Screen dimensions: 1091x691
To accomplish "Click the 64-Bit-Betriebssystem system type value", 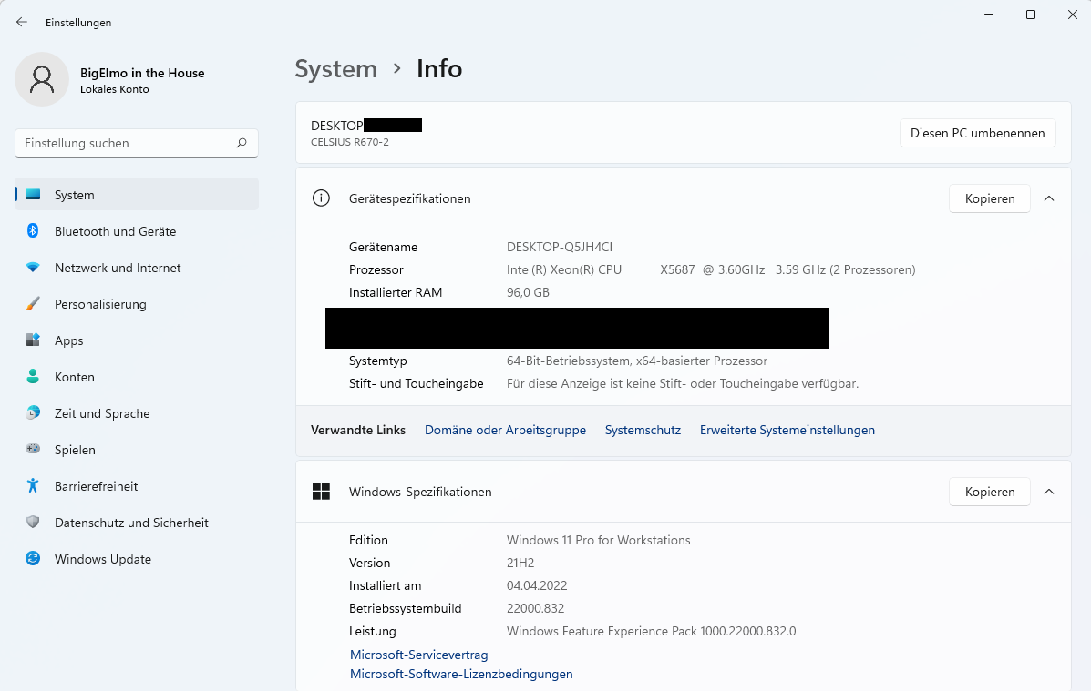I will 637,361.
